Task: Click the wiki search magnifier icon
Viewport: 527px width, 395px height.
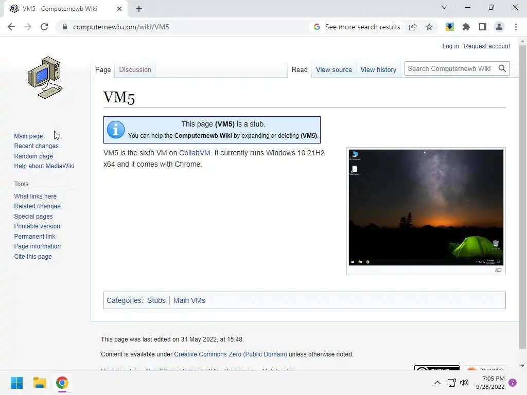Action: [x=502, y=68]
